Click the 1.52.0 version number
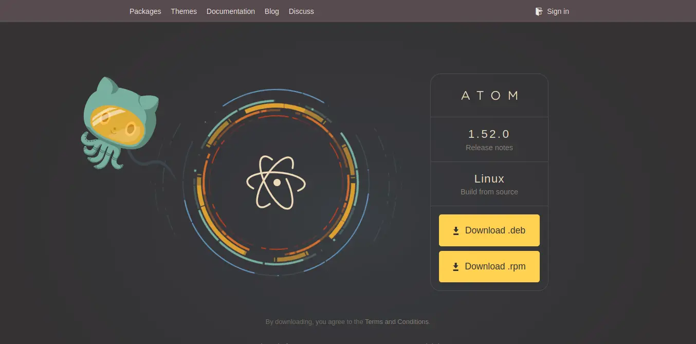Viewport: 696px width, 344px height. click(489, 134)
